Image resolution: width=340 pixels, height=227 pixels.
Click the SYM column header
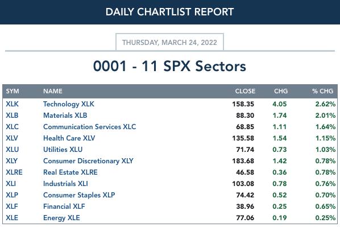(x=13, y=91)
